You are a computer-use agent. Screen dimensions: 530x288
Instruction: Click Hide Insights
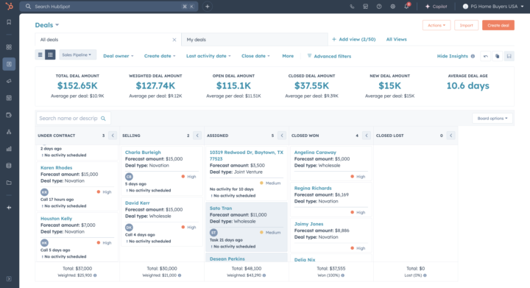pyautogui.click(x=452, y=56)
